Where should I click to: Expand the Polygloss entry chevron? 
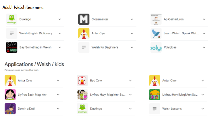[204, 47]
